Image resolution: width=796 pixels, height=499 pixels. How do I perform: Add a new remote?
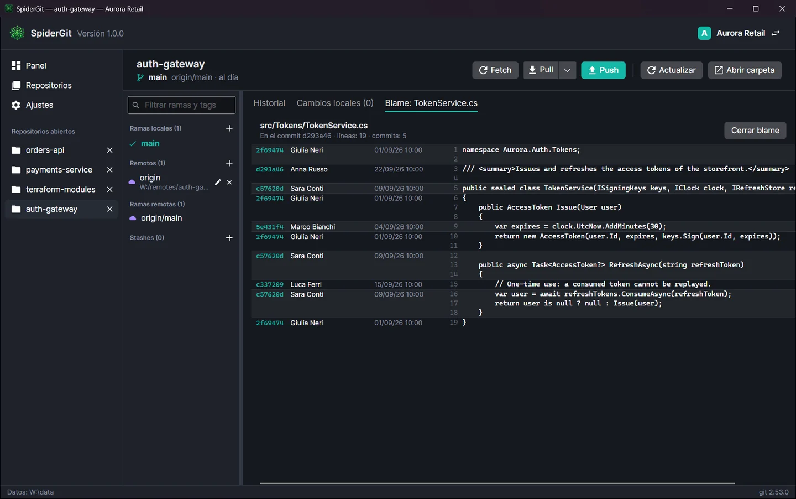[229, 163]
